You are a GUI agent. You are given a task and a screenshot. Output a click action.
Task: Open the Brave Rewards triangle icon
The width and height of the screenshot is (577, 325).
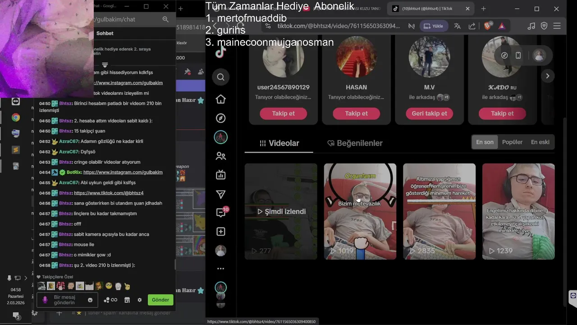(501, 26)
